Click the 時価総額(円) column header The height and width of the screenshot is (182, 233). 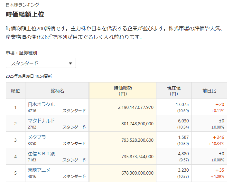coord(123,91)
